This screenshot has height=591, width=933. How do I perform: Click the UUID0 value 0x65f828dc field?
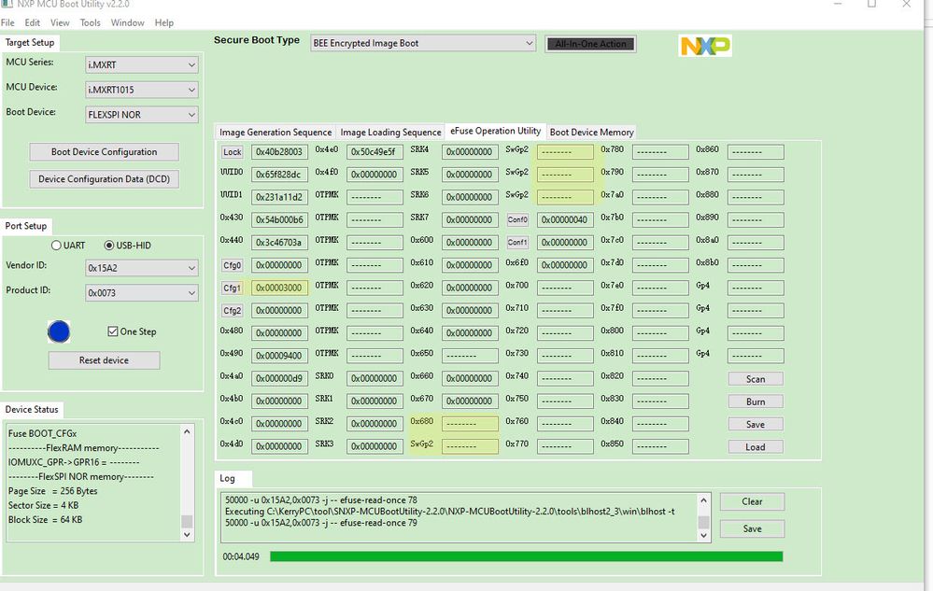click(x=279, y=175)
